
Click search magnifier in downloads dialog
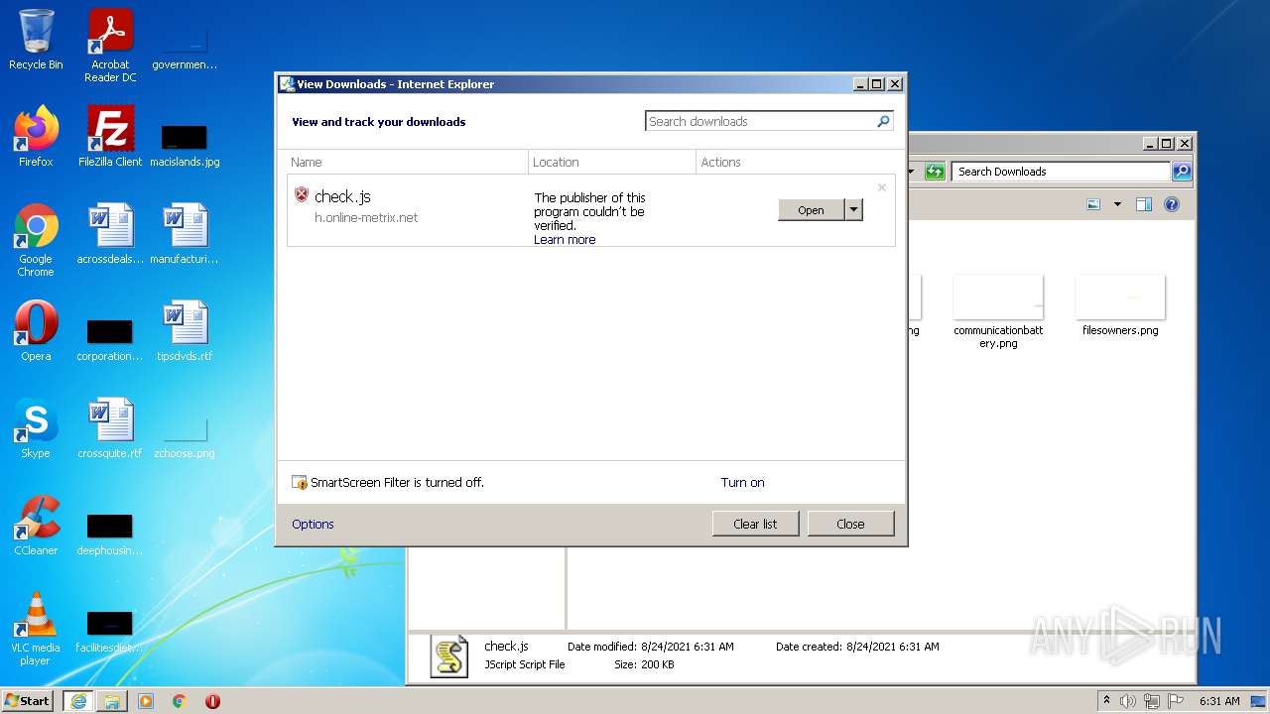point(883,121)
